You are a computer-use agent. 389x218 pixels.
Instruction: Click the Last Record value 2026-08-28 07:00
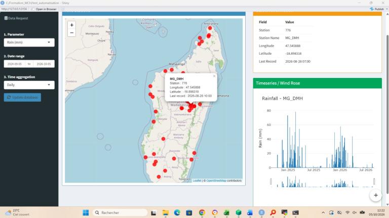coord(298,61)
